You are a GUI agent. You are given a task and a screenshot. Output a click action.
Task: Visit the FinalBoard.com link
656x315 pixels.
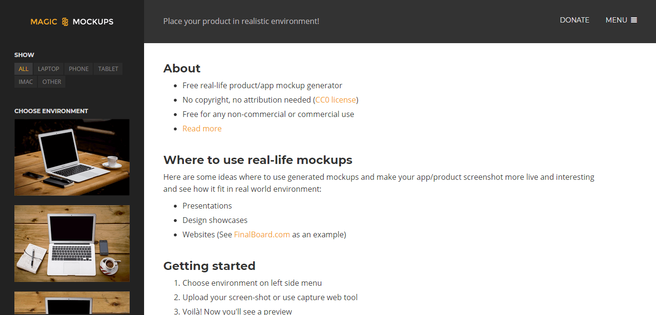click(262, 234)
